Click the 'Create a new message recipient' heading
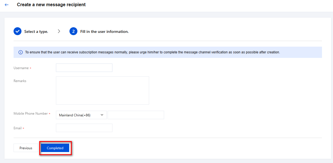 pos(51,5)
